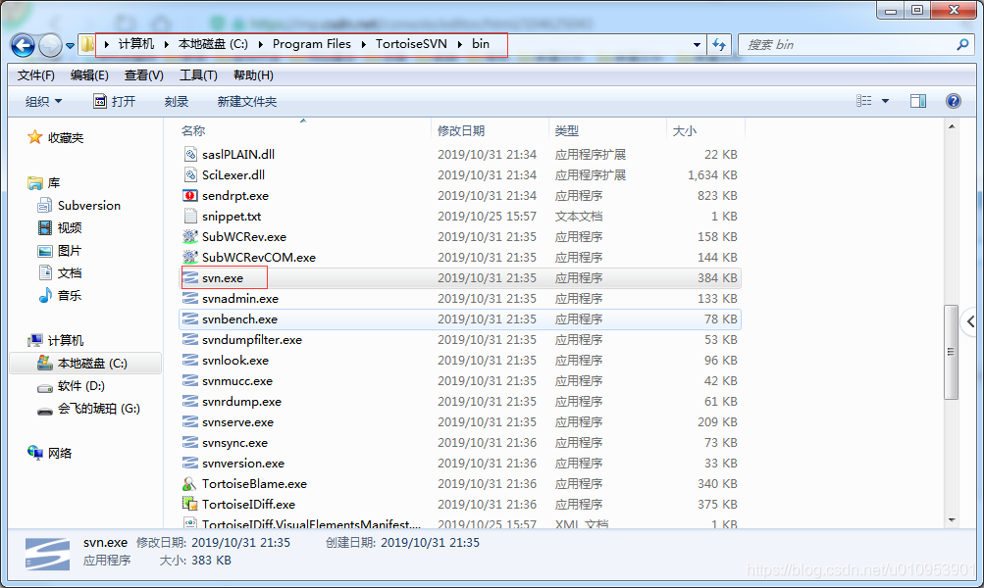This screenshot has height=588, width=984.
Task: Click the Back navigation arrow
Action: [23, 45]
